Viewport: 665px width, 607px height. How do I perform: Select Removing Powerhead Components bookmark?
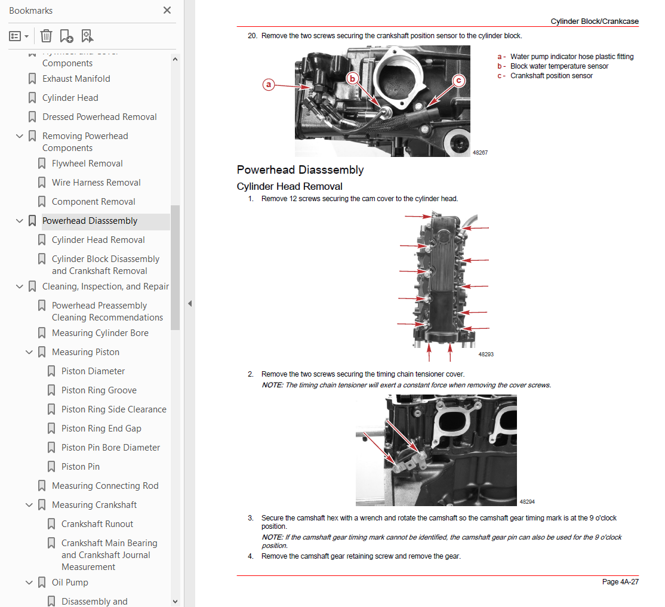click(x=85, y=142)
